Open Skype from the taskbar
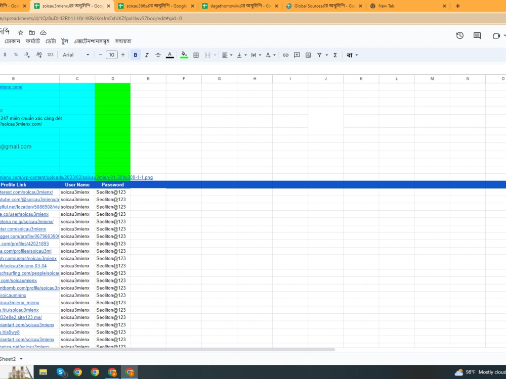This screenshot has width=506, height=379. [61, 372]
